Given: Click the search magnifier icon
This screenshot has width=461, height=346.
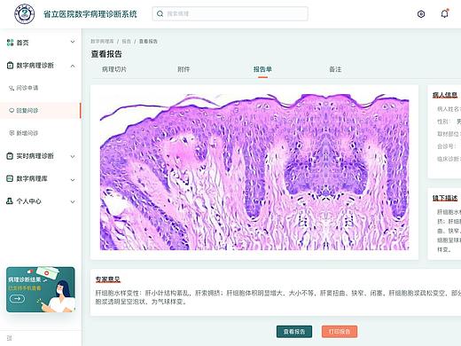Looking at the screenshot, I should point(160,13).
